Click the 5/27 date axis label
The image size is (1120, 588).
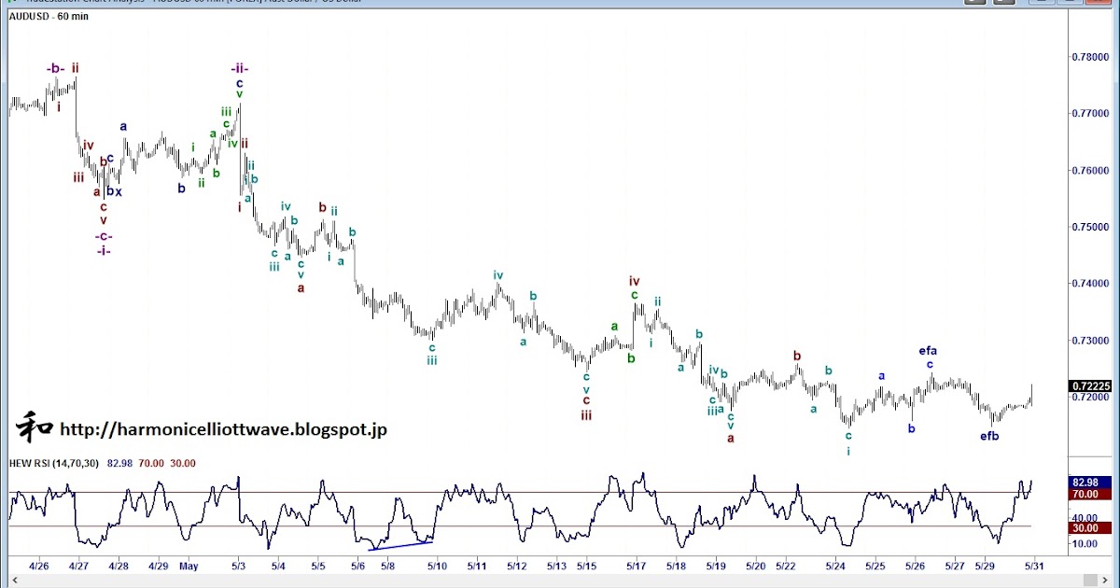point(955,566)
